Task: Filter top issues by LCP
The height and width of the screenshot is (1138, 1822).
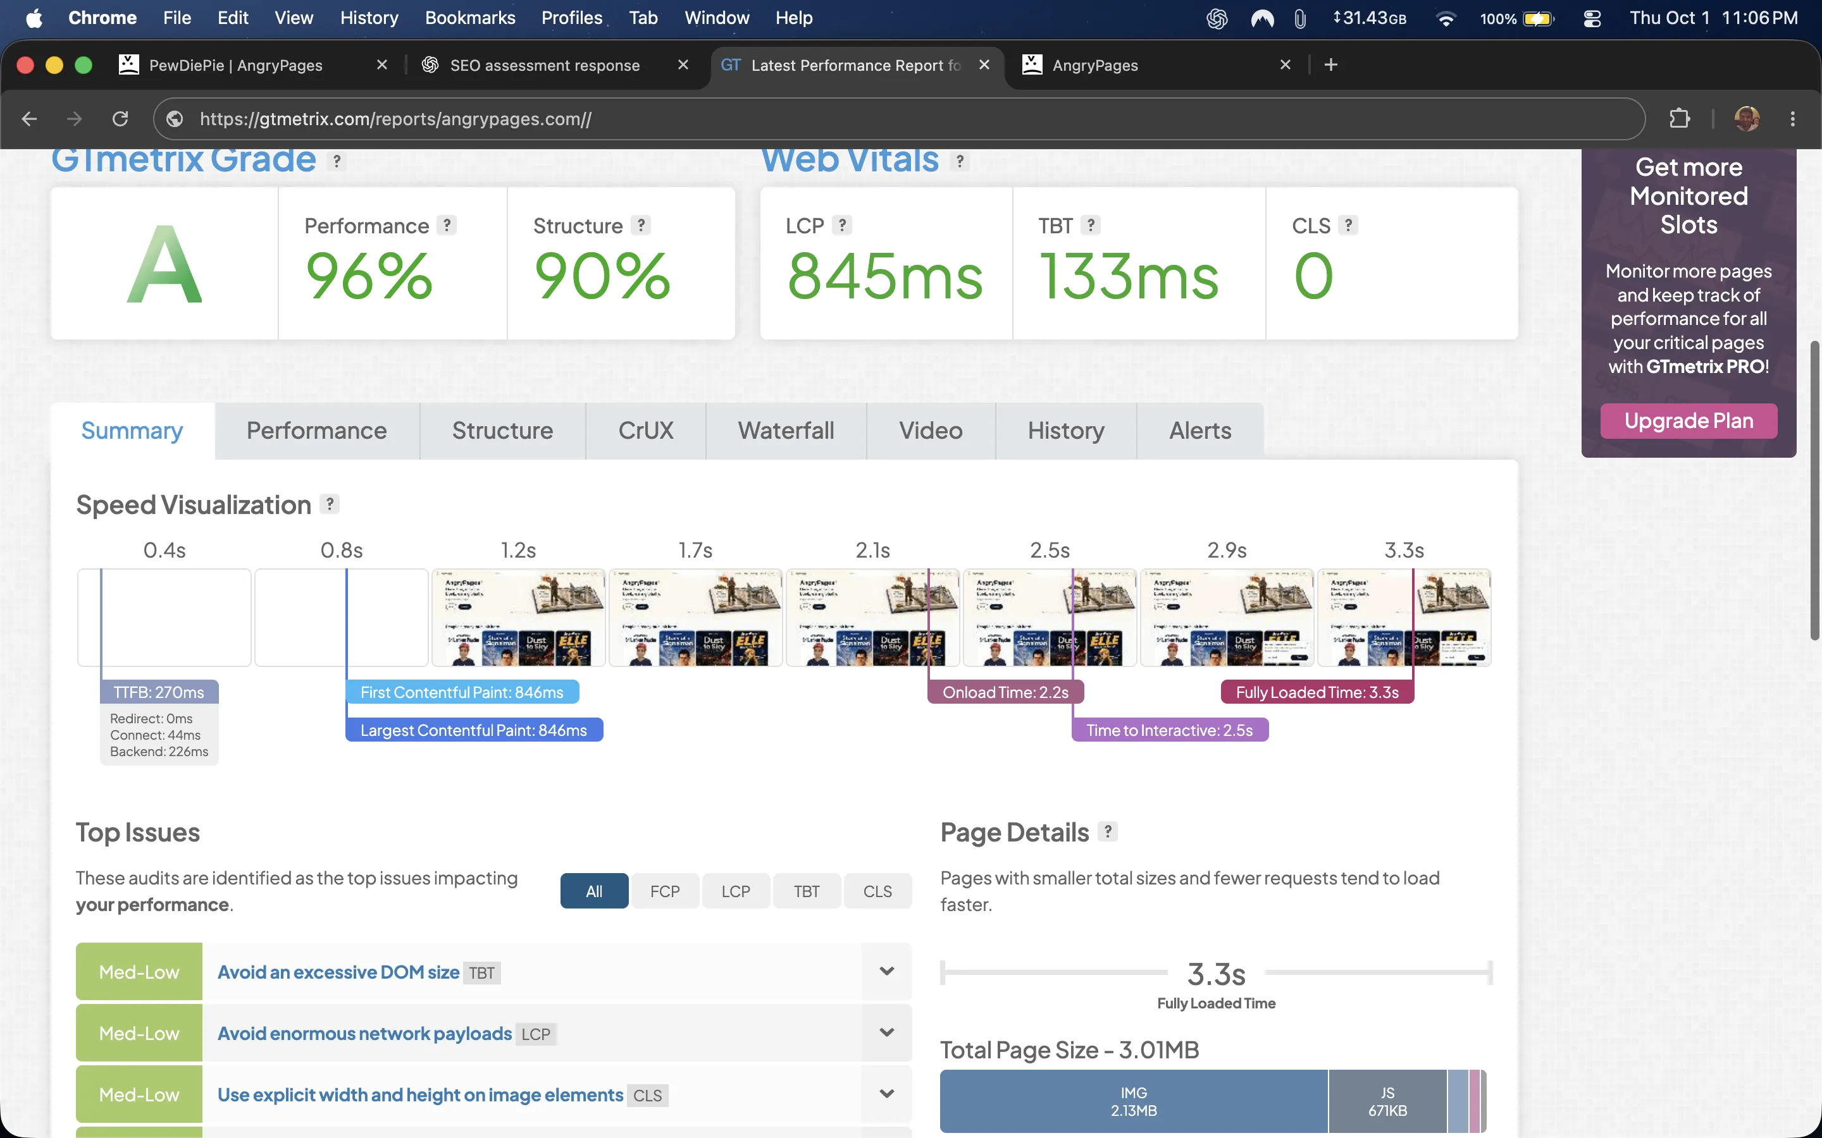Action: 736,891
